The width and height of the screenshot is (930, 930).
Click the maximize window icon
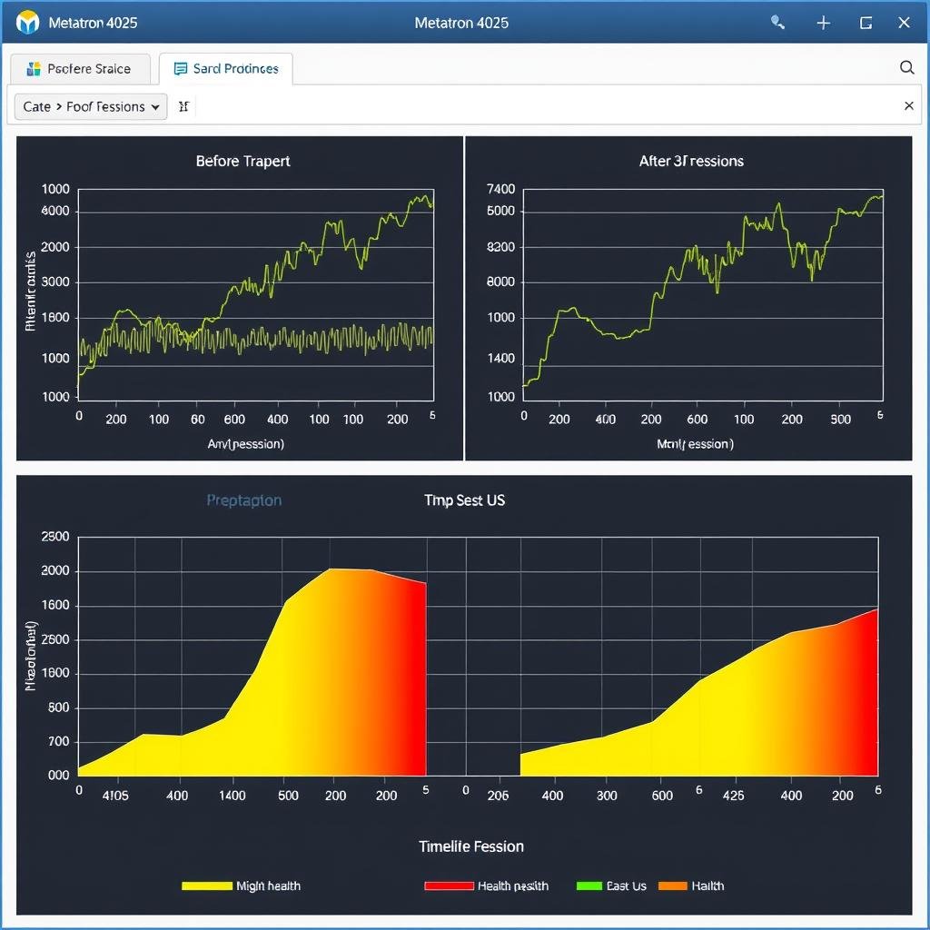[x=866, y=23]
